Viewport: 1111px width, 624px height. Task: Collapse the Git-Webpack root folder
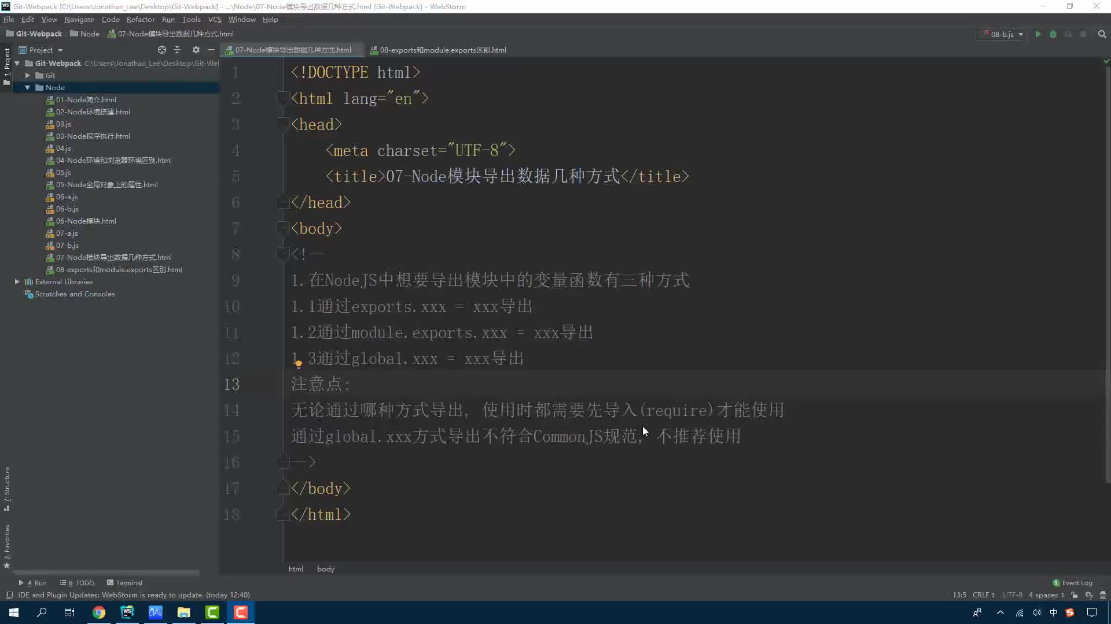[17, 63]
